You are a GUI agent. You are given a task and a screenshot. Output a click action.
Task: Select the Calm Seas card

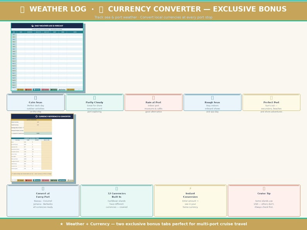tap(36, 102)
